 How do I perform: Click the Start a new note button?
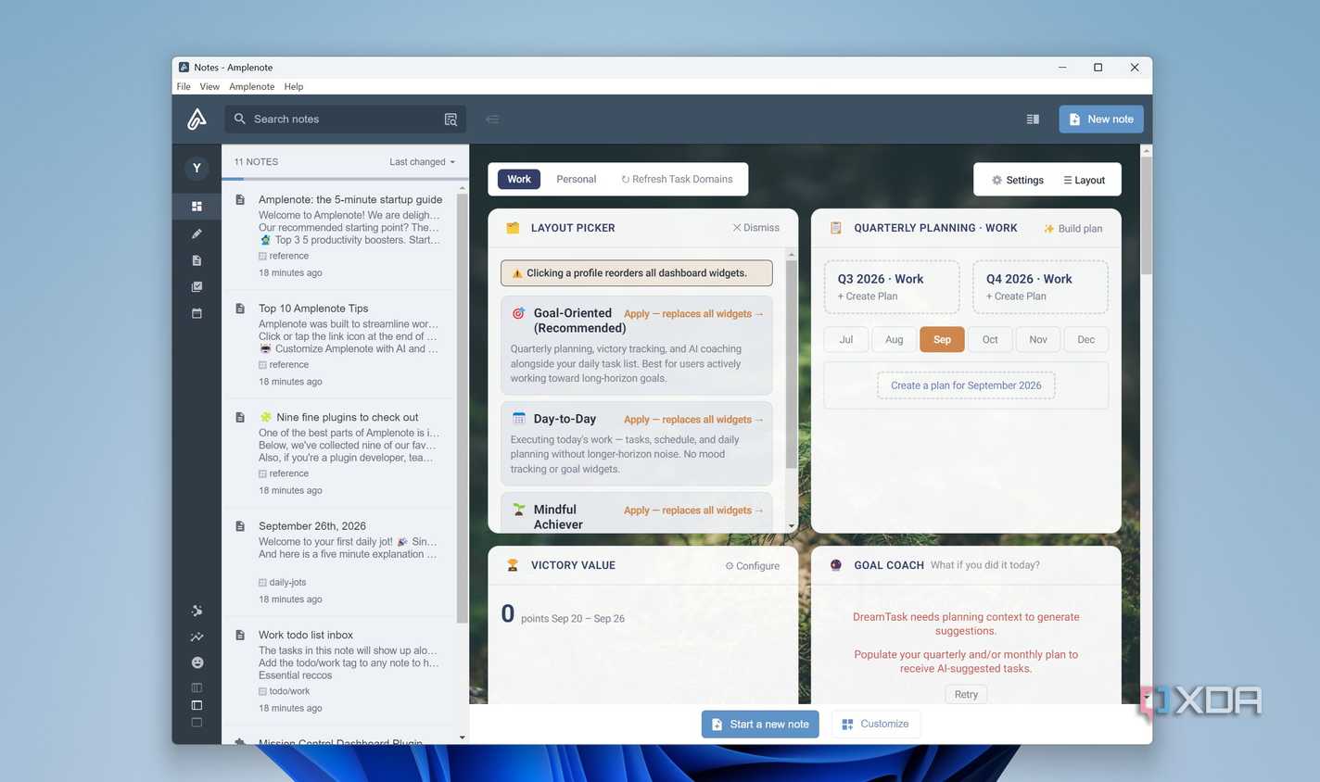click(760, 725)
